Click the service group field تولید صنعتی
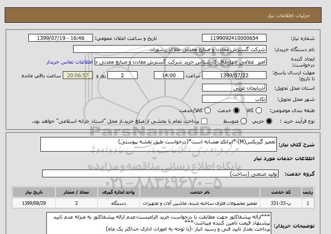 [x=160, y=174]
